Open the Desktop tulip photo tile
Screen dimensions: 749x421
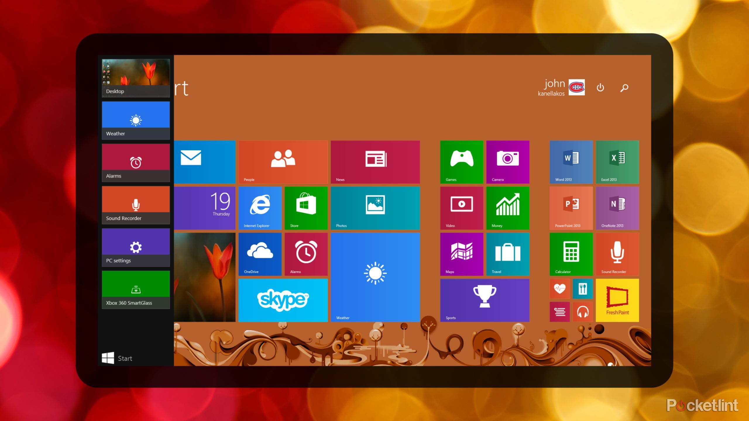pos(205,277)
